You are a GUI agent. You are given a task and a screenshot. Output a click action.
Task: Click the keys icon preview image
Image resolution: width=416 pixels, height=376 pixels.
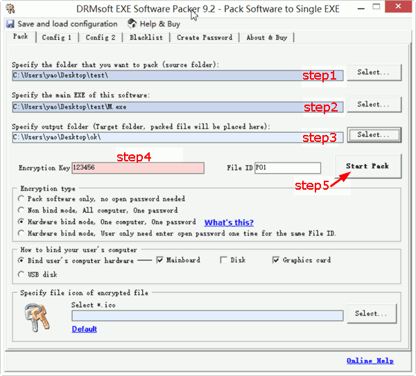[37, 317]
